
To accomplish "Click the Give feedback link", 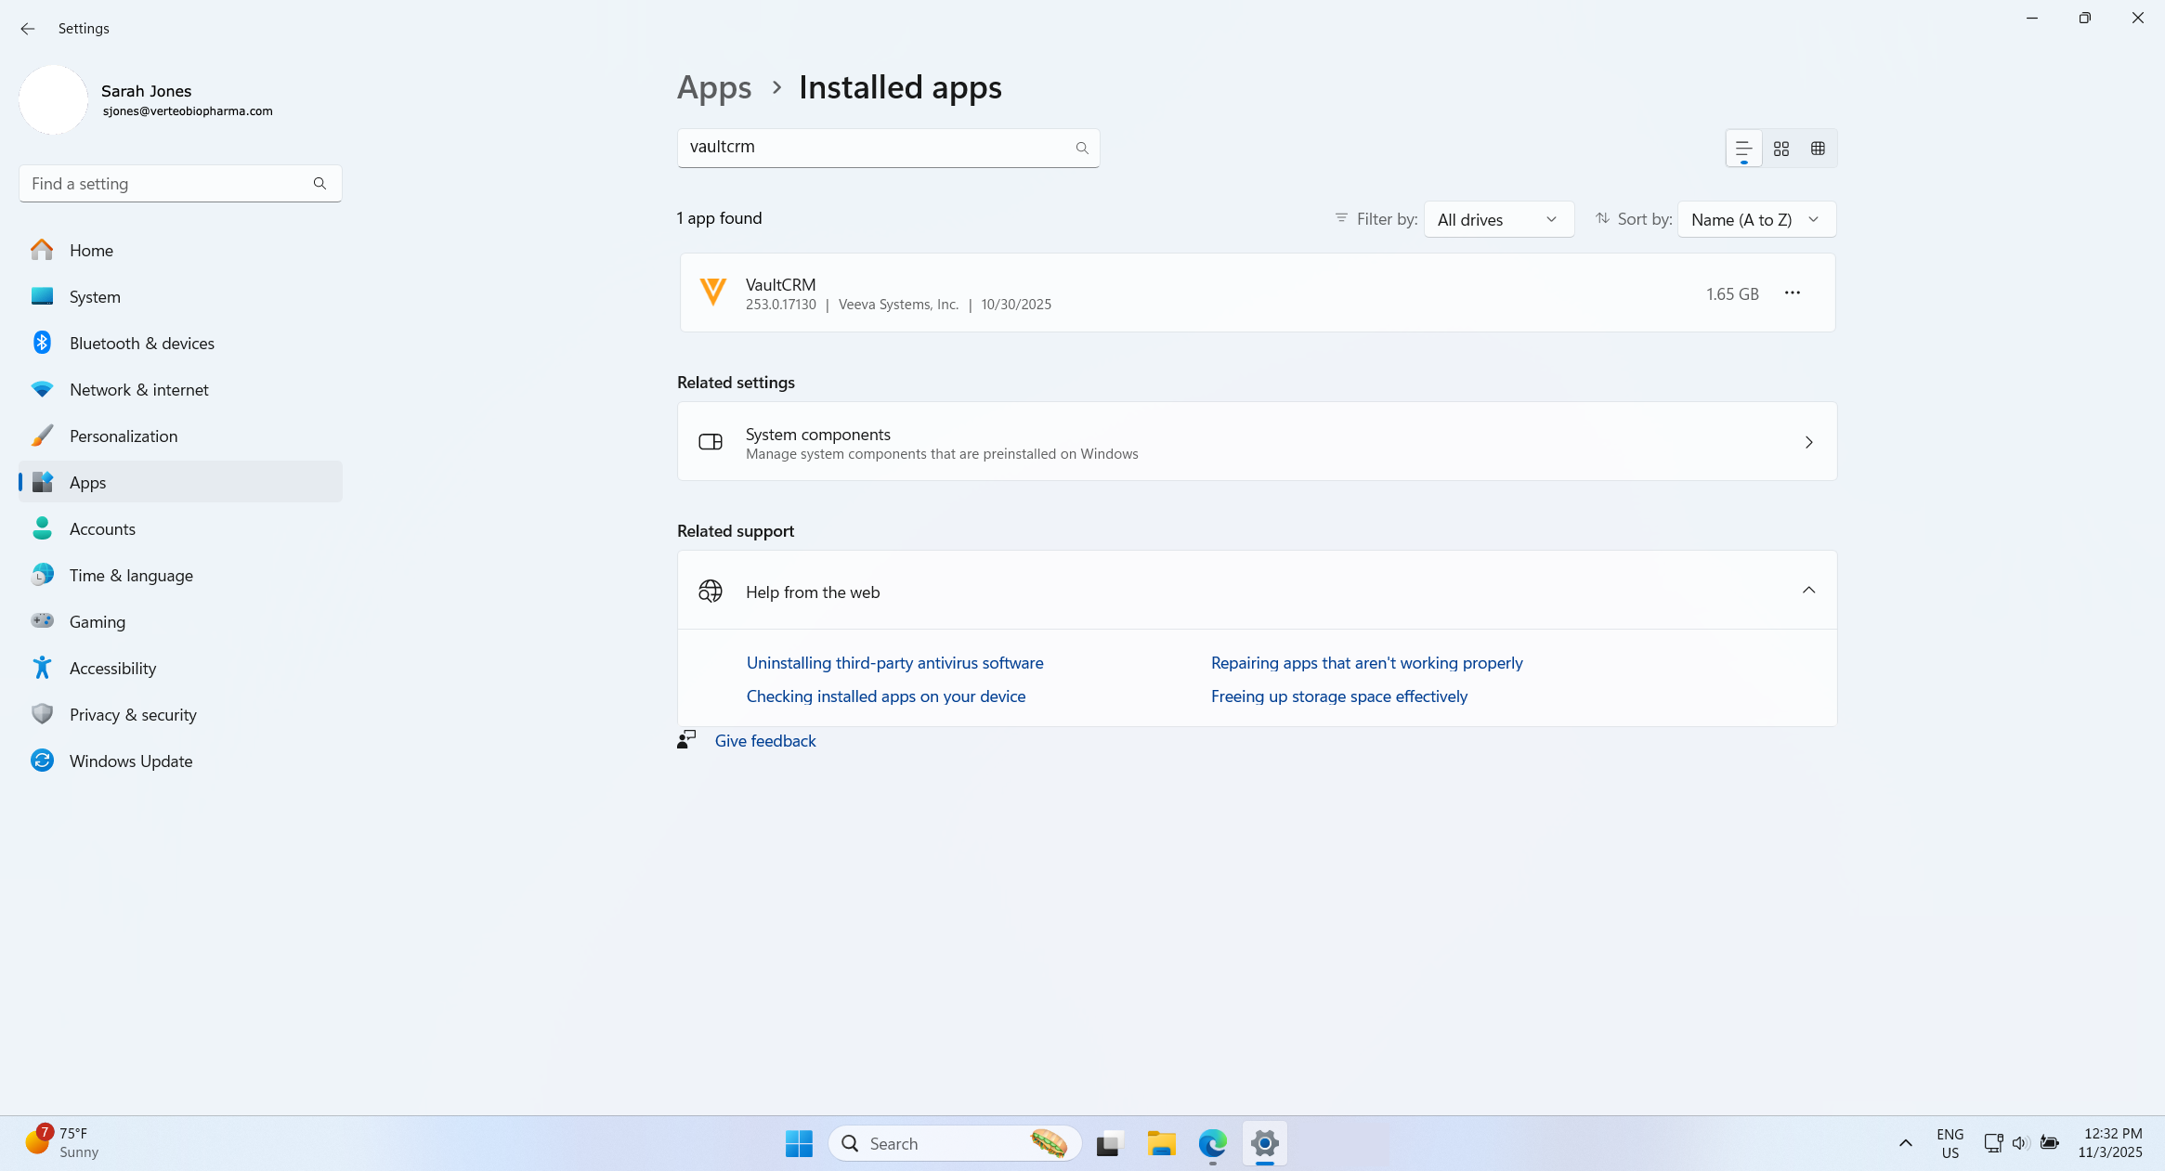I will (764, 741).
